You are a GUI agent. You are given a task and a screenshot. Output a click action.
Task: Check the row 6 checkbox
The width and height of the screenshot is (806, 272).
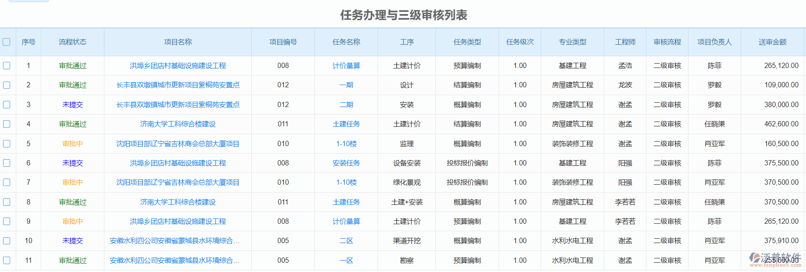click(x=7, y=163)
